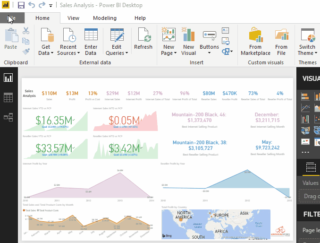Expand the Buttons dropdown arrow
Viewport: 320px width, 243px height.
209,53
